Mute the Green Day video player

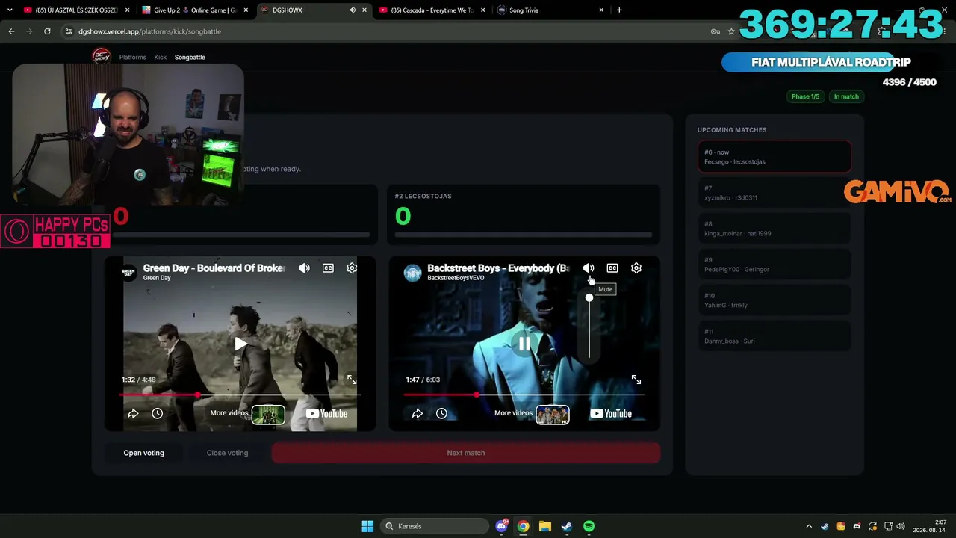coord(304,268)
